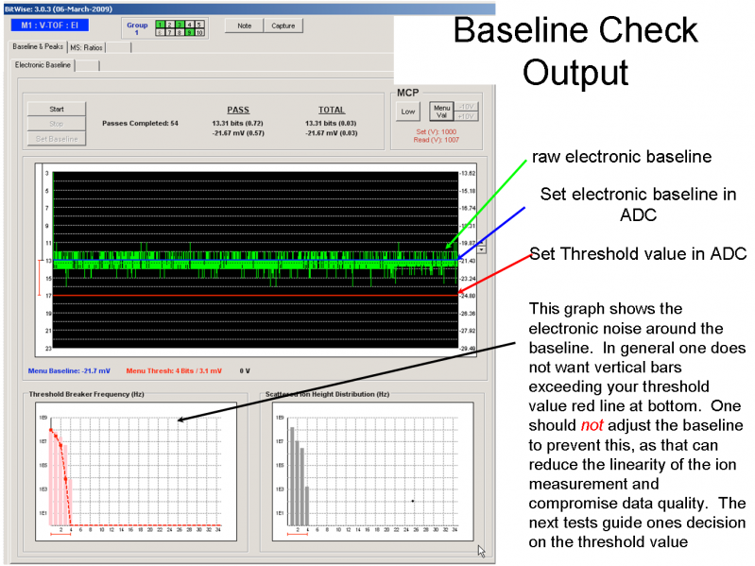
Task: Click the MCP Menu Val button
Action: (x=441, y=111)
